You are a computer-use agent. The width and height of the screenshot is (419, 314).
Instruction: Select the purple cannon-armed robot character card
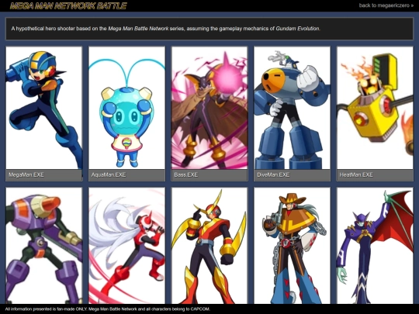44,246
